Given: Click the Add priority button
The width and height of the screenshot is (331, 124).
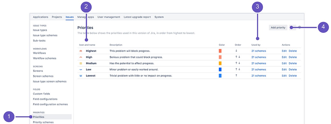Looking at the screenshot, I should pos(278,27).
